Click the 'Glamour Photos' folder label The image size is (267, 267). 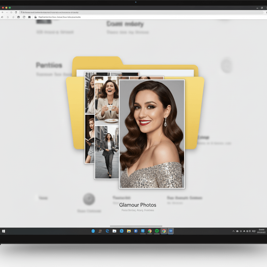point(138,205)
